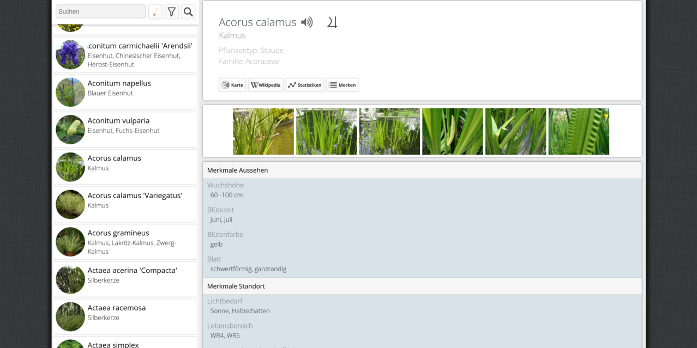Open the Statistiken button
The height and width of the screenshot is (348, 697).
[305, 85]
